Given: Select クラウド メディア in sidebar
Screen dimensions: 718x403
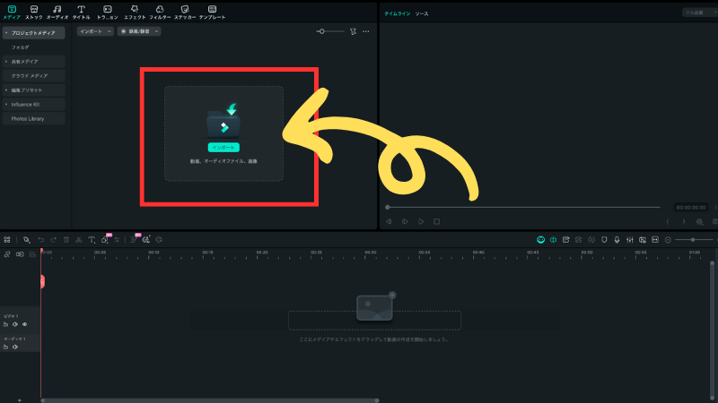Looking at the screenshot, I should 33,76.
